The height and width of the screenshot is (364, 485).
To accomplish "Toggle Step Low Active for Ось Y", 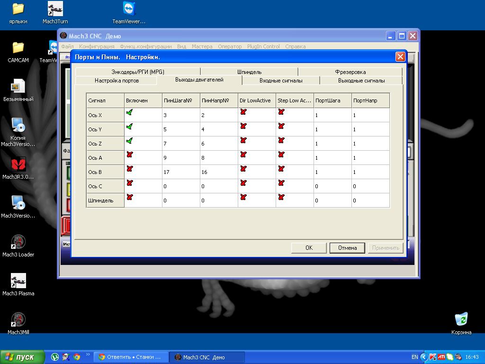I will [x=281, y=126].
